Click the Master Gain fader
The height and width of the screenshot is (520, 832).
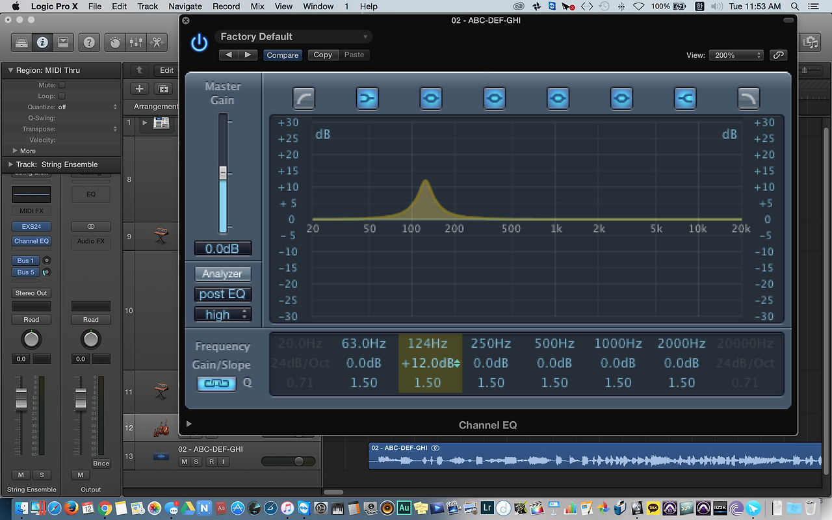coord(223,173)
